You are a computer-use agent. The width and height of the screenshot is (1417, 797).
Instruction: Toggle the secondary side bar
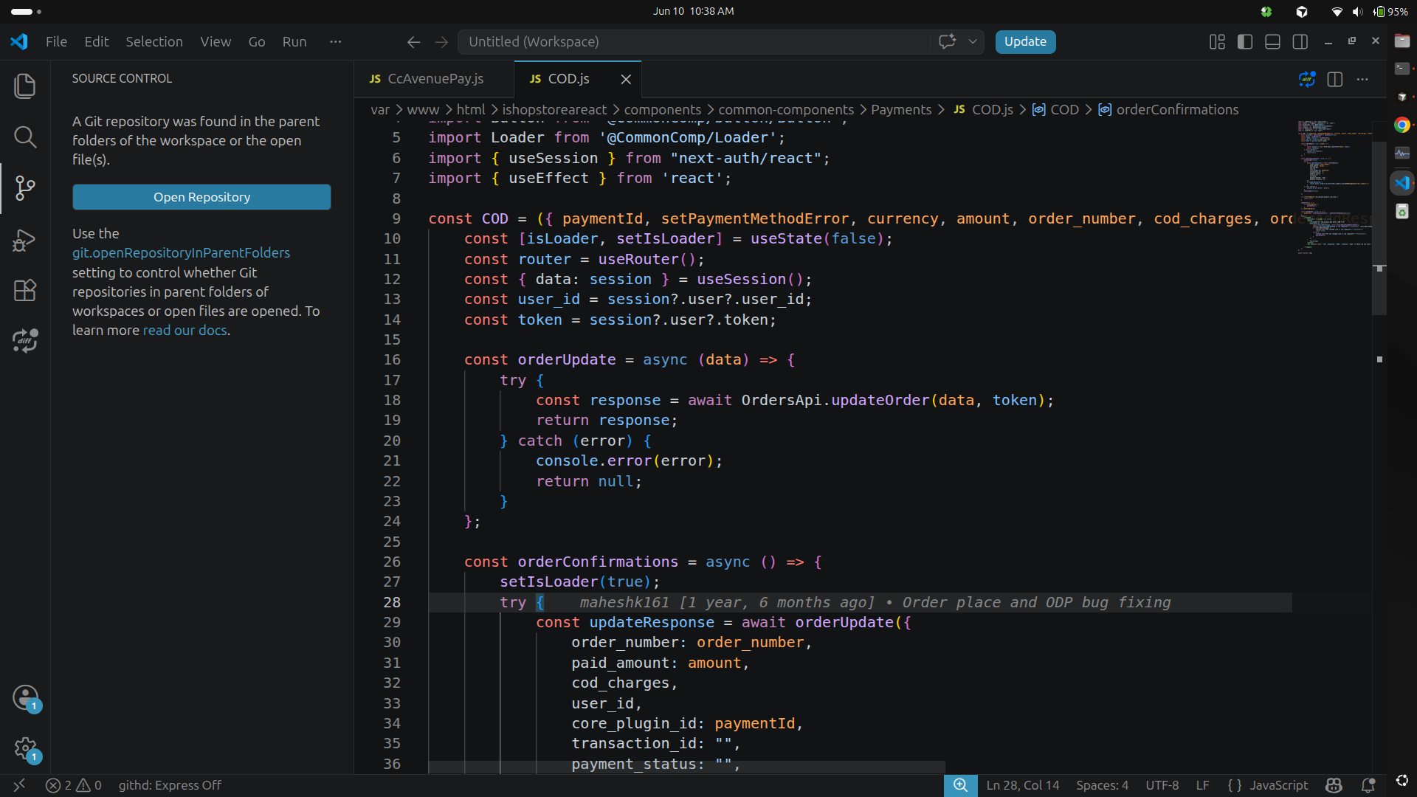1300,42
